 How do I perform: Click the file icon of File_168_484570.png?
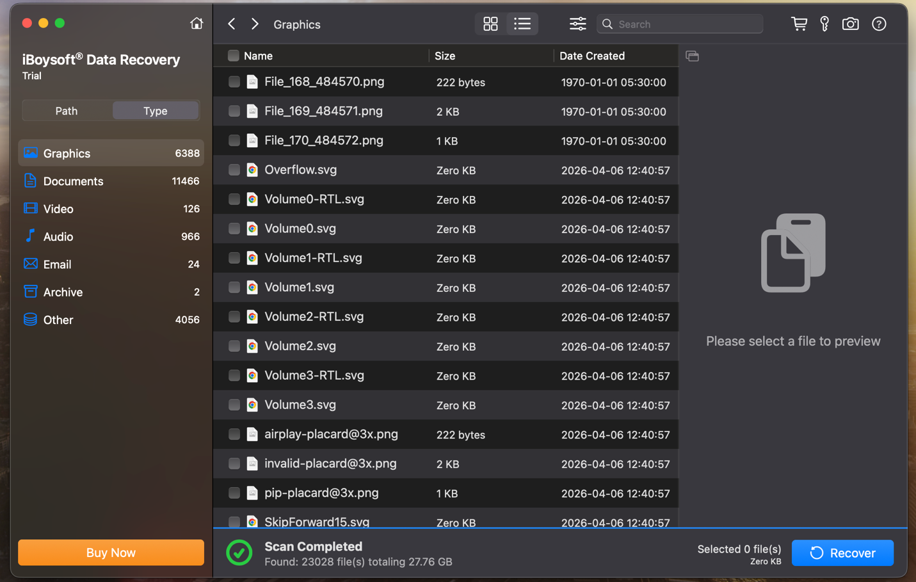pyautogui.click(x=252, y=82)
